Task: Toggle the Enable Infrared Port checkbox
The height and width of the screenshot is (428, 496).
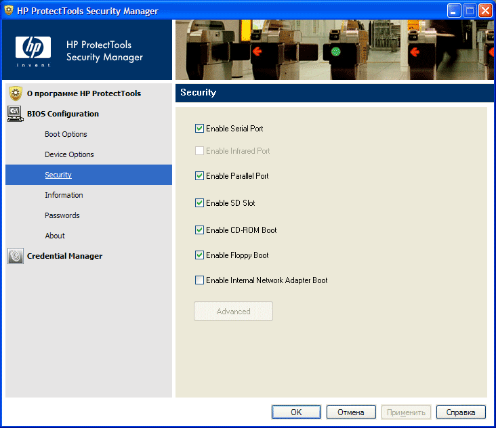Action: click(199, 151)
